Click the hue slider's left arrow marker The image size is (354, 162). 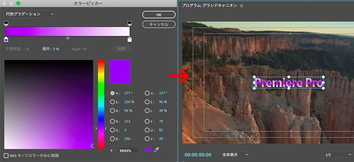(x=96, y=129)
